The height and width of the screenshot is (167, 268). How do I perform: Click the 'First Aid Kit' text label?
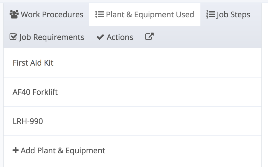[x=33, y=63]
